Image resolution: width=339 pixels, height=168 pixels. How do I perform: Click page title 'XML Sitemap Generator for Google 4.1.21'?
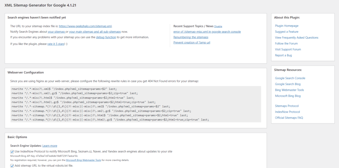[x=40, y=5]
